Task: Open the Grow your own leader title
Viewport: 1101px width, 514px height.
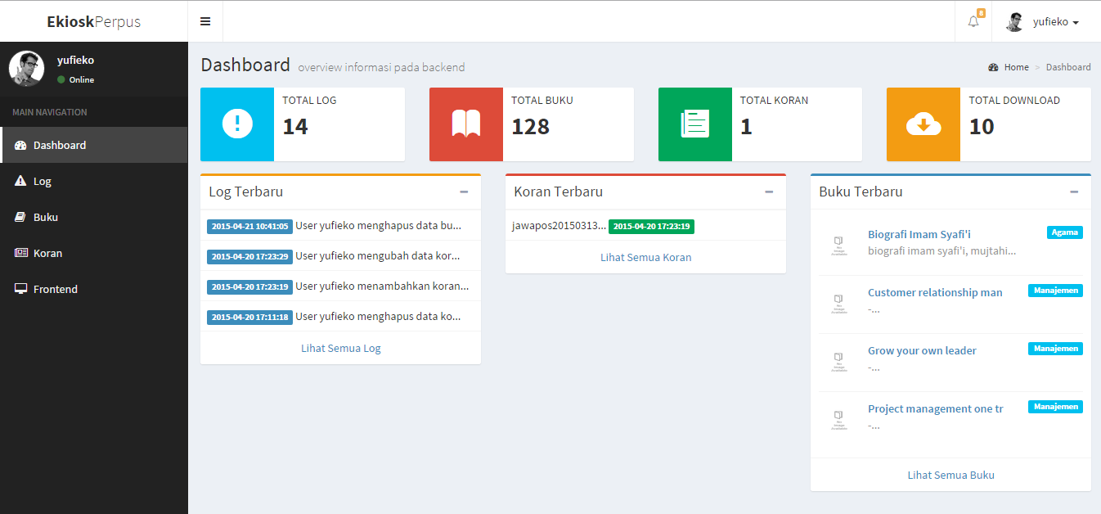Action: click(x=922, y=350)
